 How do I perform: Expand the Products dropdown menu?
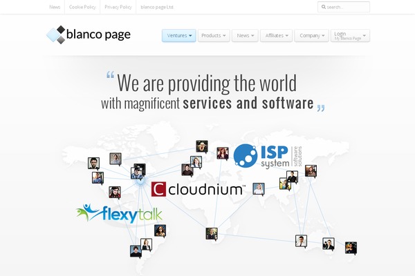point(214,35)
